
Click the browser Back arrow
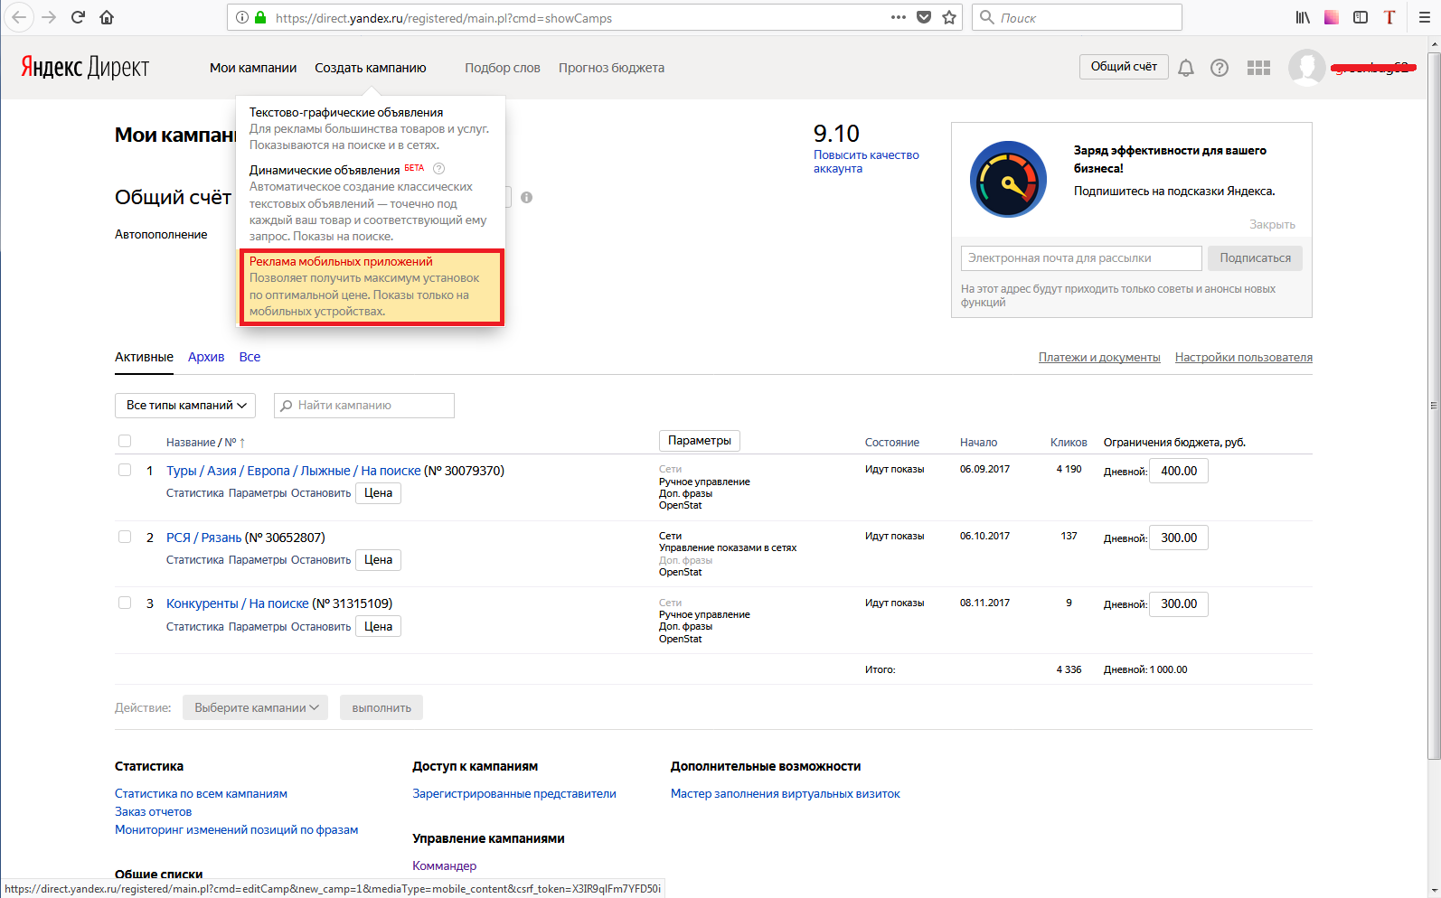19,17
